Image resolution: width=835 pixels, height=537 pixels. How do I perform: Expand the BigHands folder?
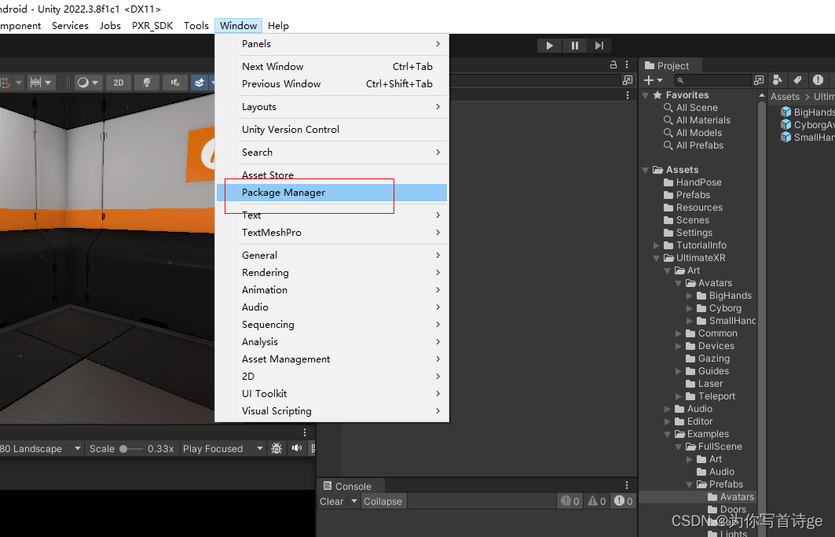690,296
